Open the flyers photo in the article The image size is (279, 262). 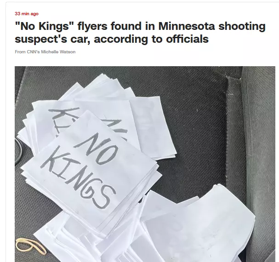[145, 164]
